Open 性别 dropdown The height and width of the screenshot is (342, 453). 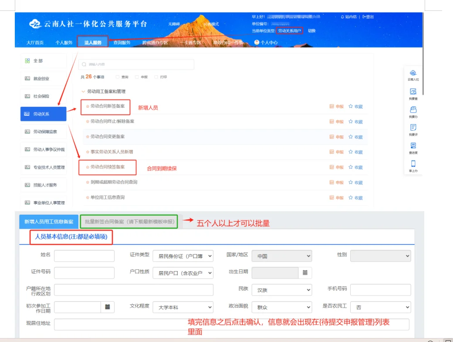coord(381,256)
